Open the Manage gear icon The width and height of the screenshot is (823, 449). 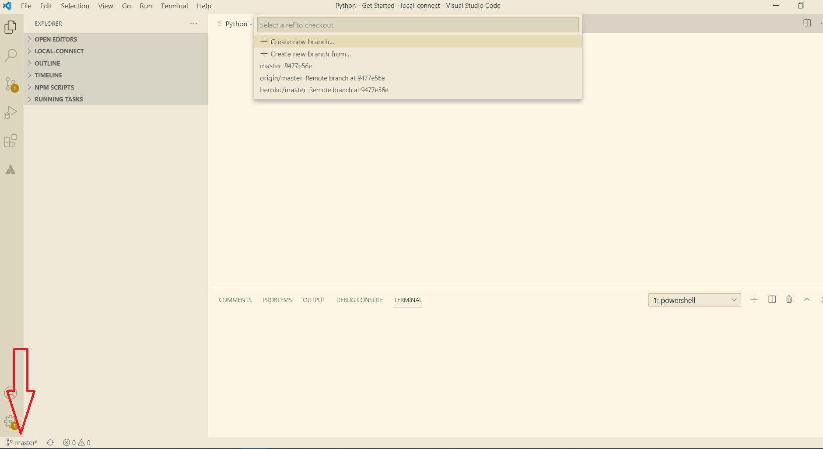[11, 422]
